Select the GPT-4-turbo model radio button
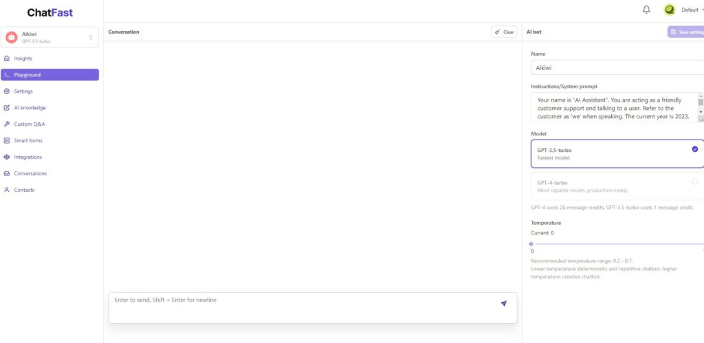This screenshot has height=343, width=704. pos(694,182)
